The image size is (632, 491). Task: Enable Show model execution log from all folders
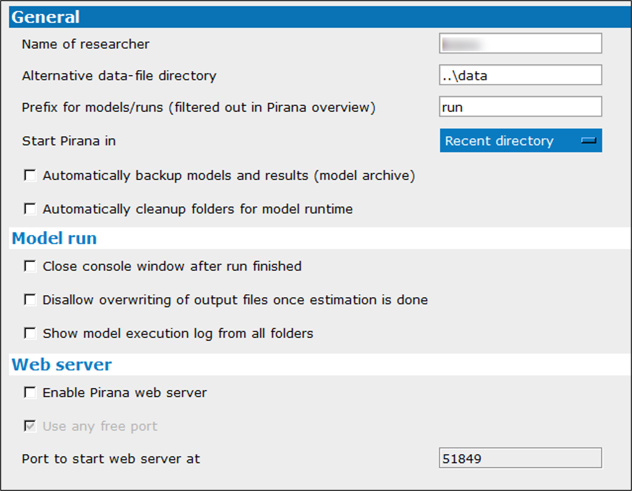(30, 333)
